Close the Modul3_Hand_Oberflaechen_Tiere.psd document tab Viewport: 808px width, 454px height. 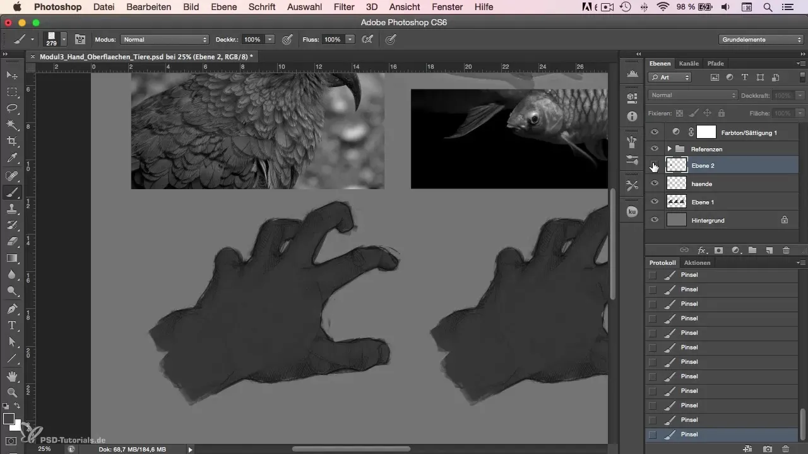click(33, 56)
